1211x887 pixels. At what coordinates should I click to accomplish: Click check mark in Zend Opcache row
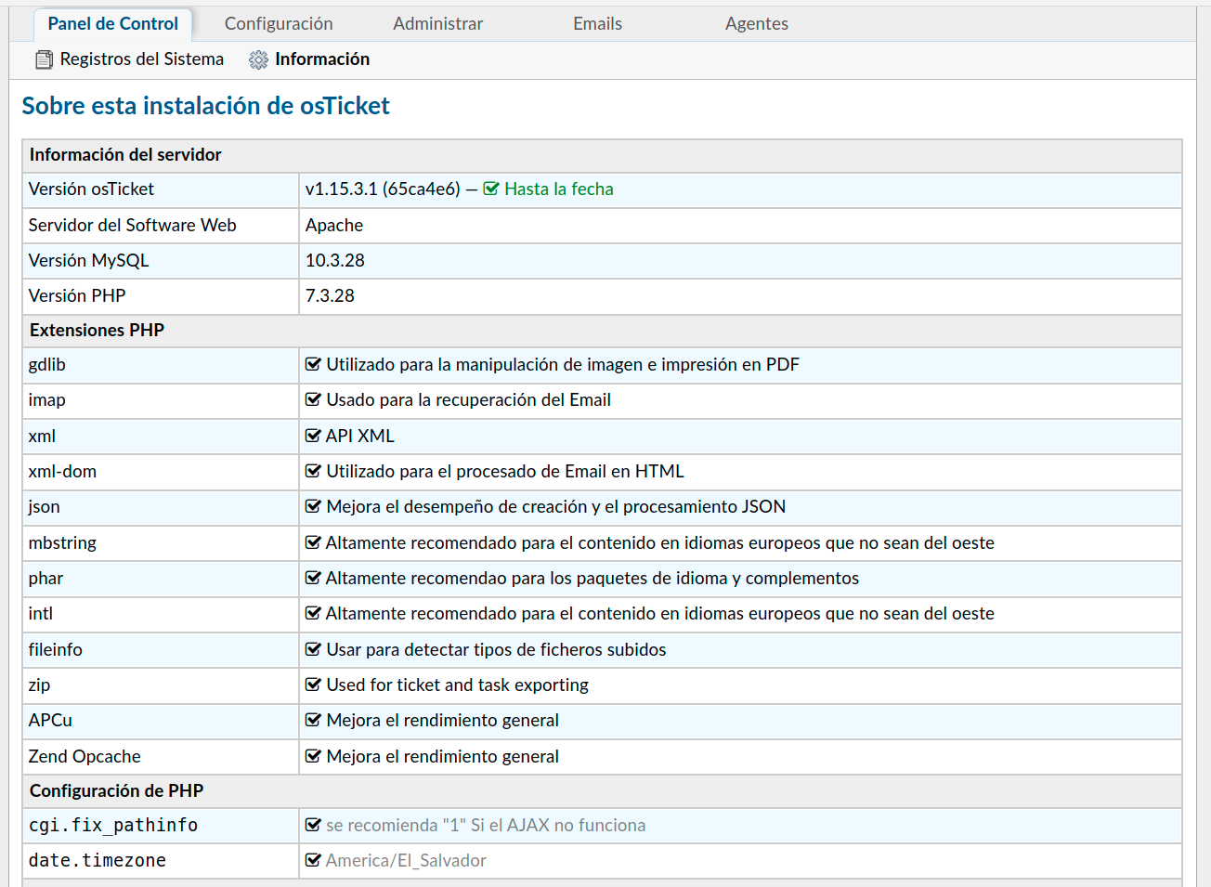(313, 757)
